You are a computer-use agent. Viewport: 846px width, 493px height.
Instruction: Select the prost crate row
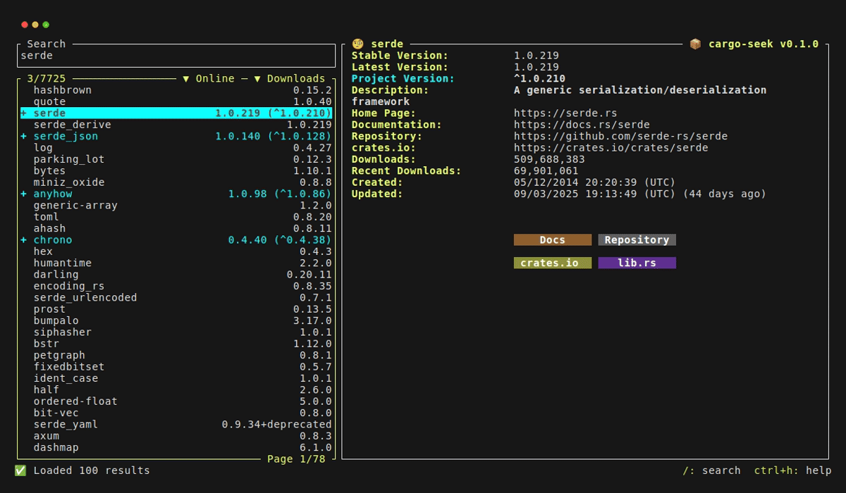coord(176,309)
